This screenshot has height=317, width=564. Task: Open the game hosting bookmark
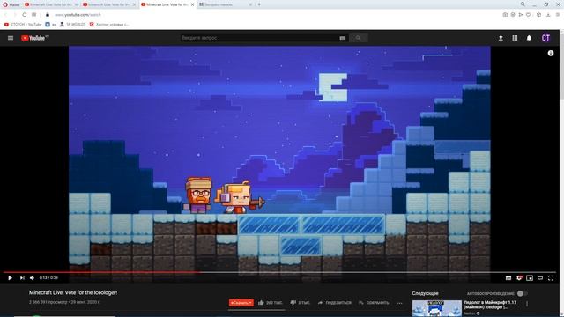pos(109,25)
